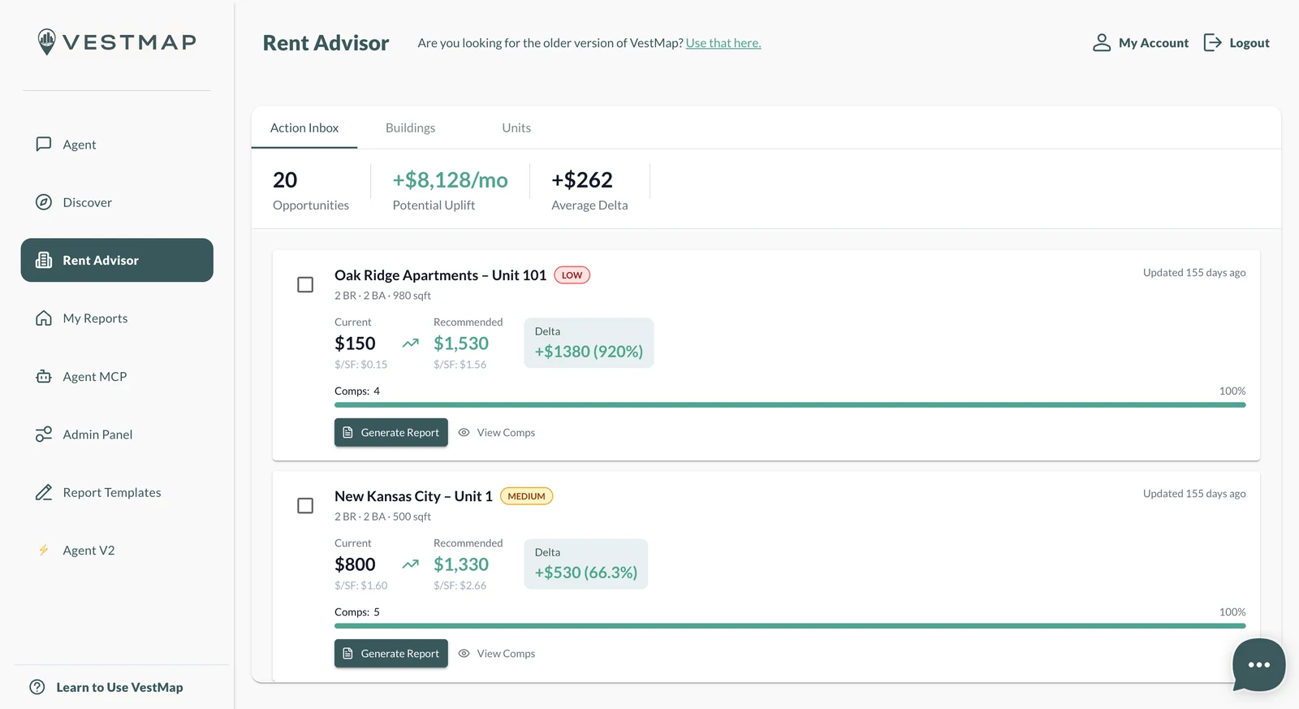The image size is (1299, 709).
Task: Click the Rent Advisor page heading
Action: click(326, 43)
